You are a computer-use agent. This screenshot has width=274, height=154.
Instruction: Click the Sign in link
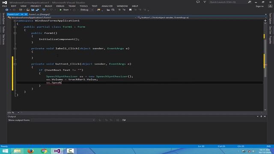(259, 6)
